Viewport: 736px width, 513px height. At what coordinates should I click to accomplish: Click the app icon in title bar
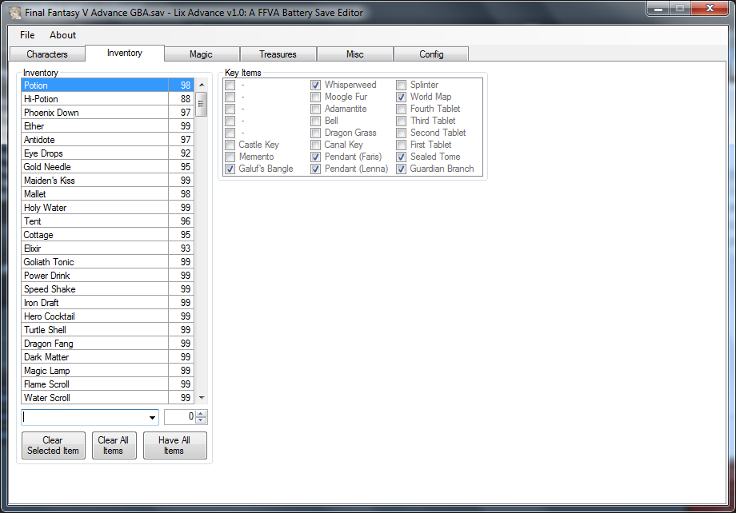coord(15,12)
